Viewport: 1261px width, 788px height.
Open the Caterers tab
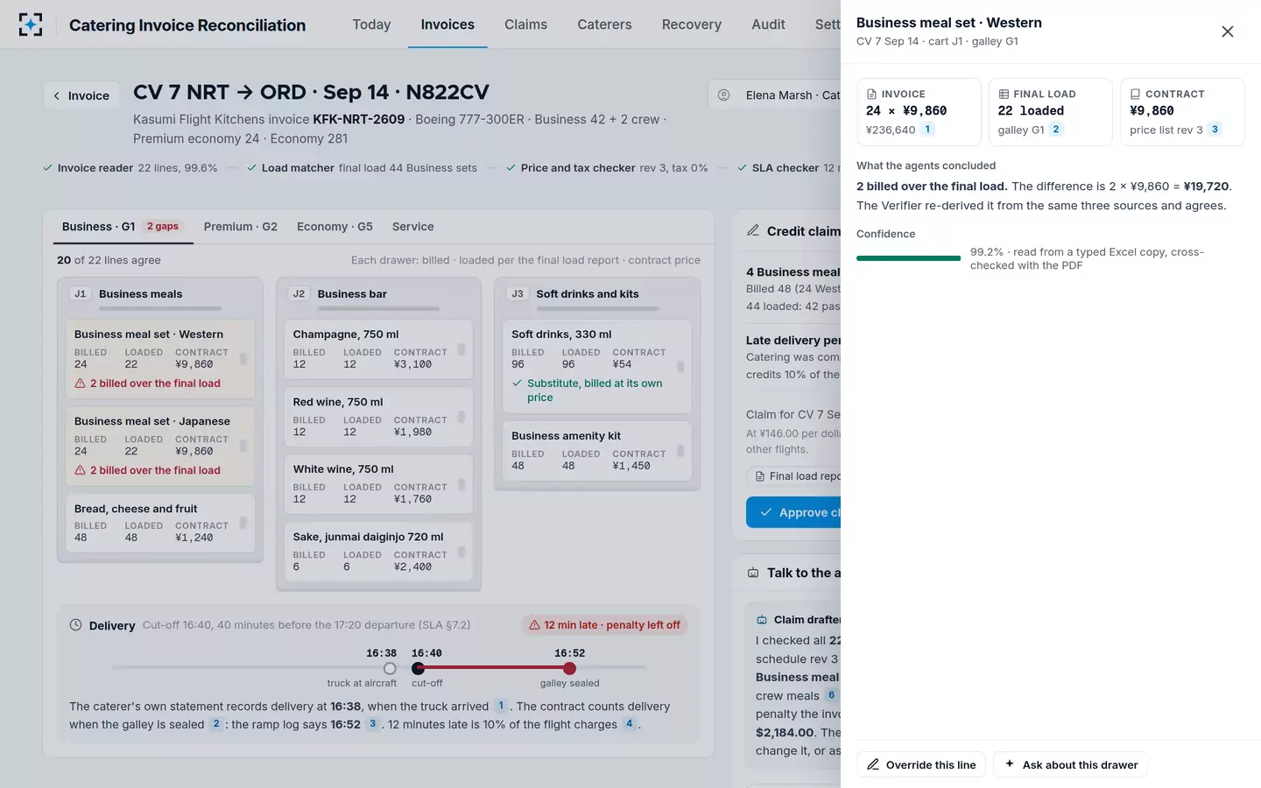(x=604, y=25)
